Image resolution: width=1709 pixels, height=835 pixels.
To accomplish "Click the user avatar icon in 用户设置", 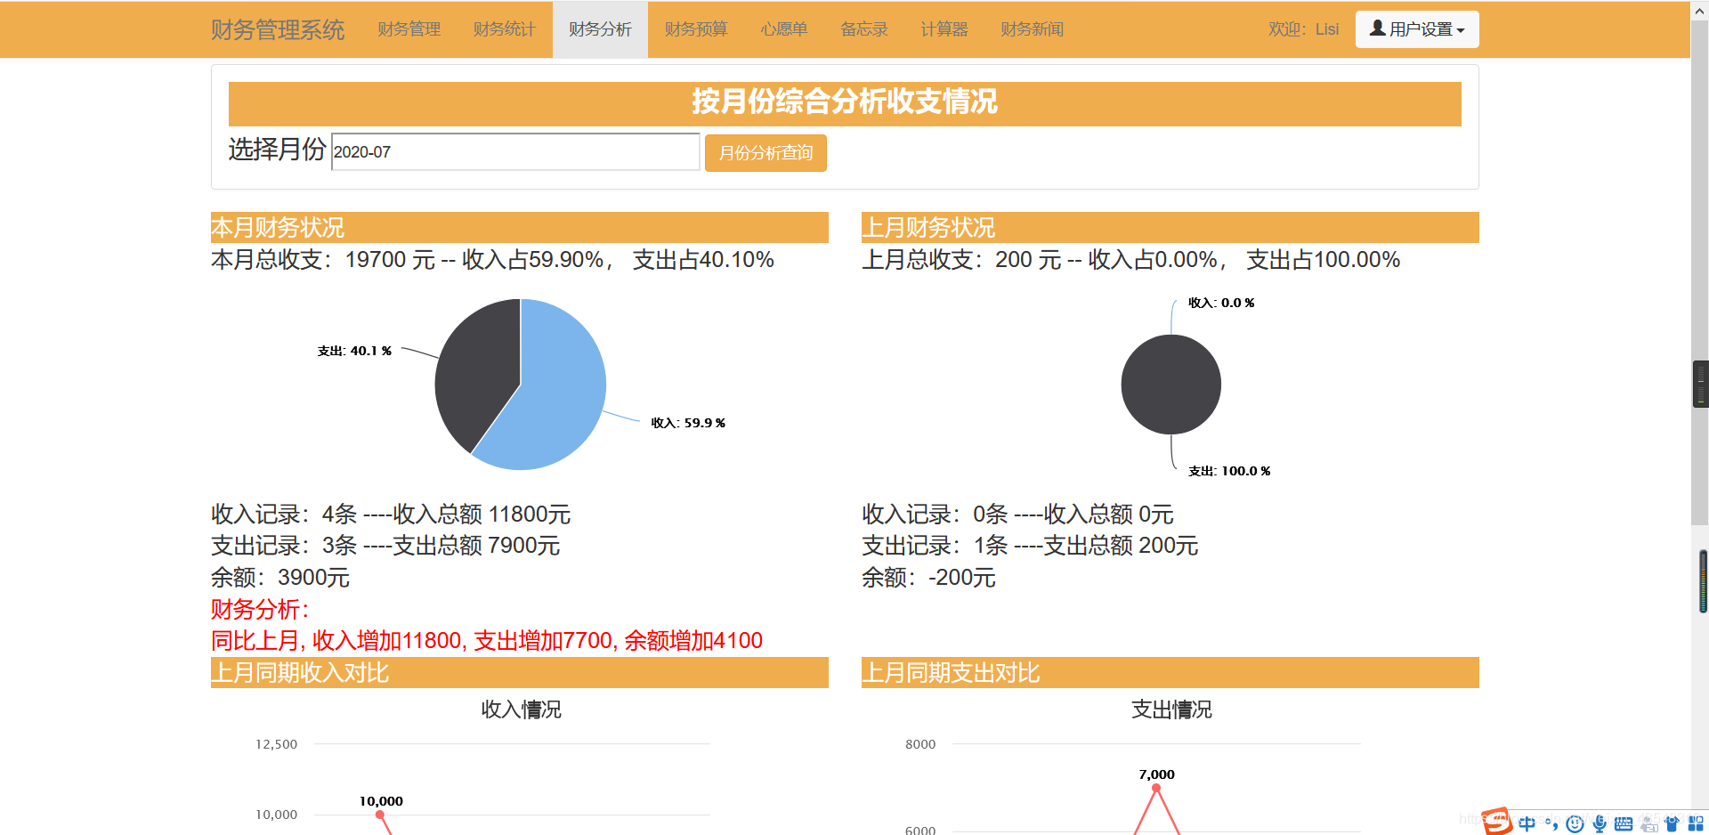I will coord(1376,28).
